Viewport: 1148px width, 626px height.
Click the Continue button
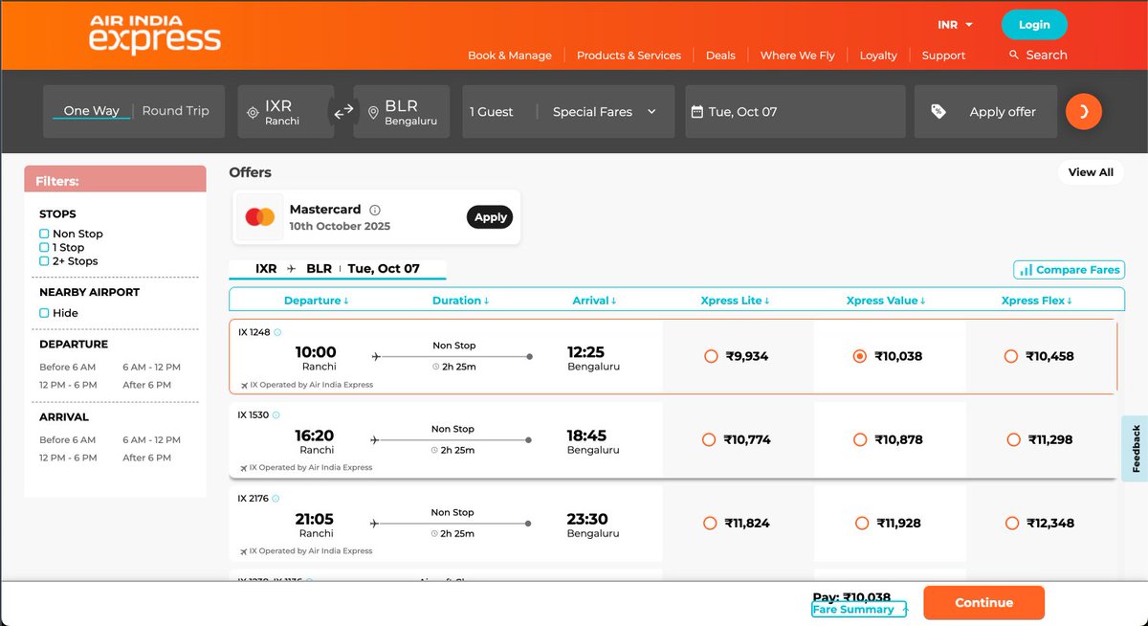coord(983,603)
